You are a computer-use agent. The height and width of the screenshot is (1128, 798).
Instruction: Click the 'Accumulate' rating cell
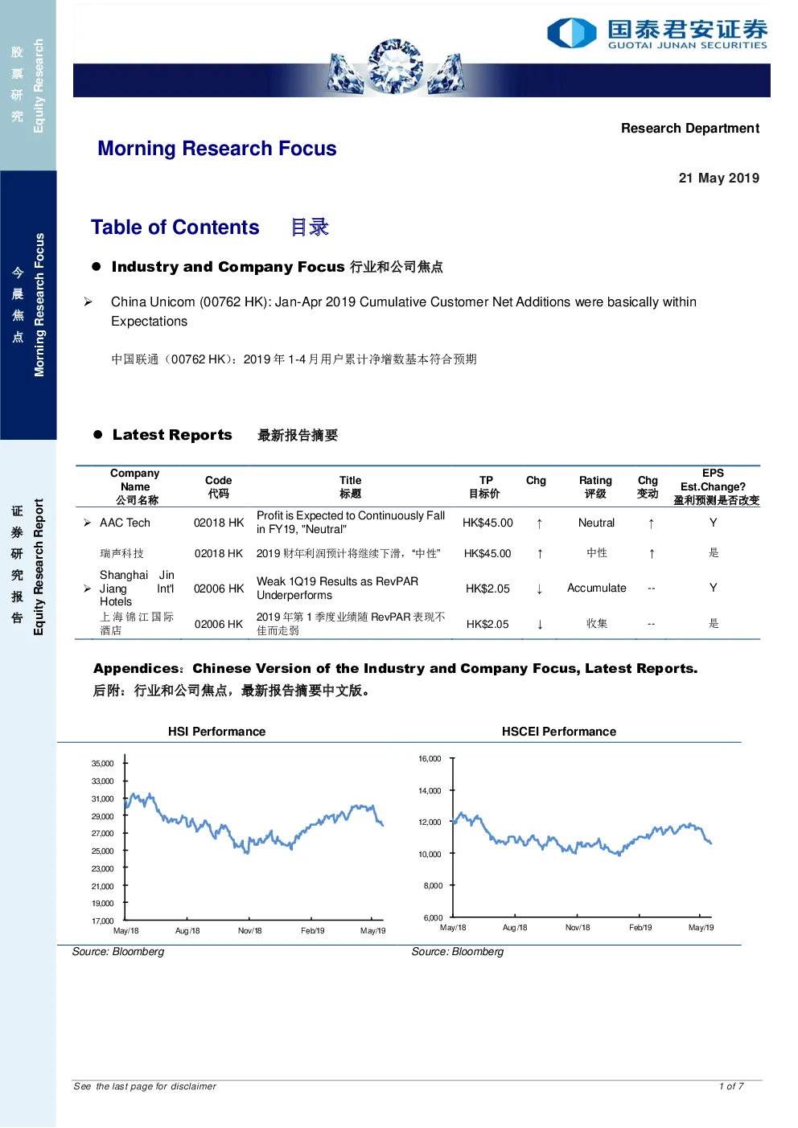pos(597,588)
